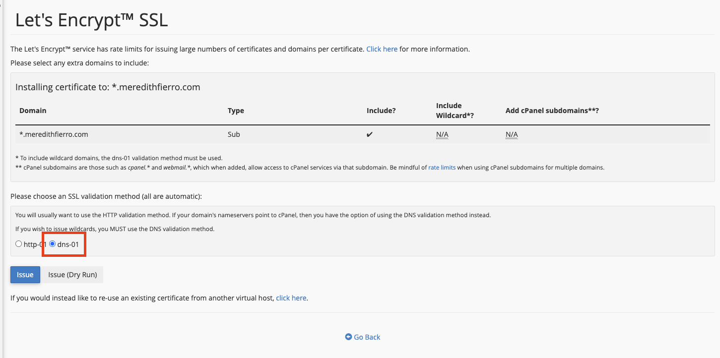This screenshot has height=358, width=720.
Task: Click the blue Issue button
Action: (25, 275)
